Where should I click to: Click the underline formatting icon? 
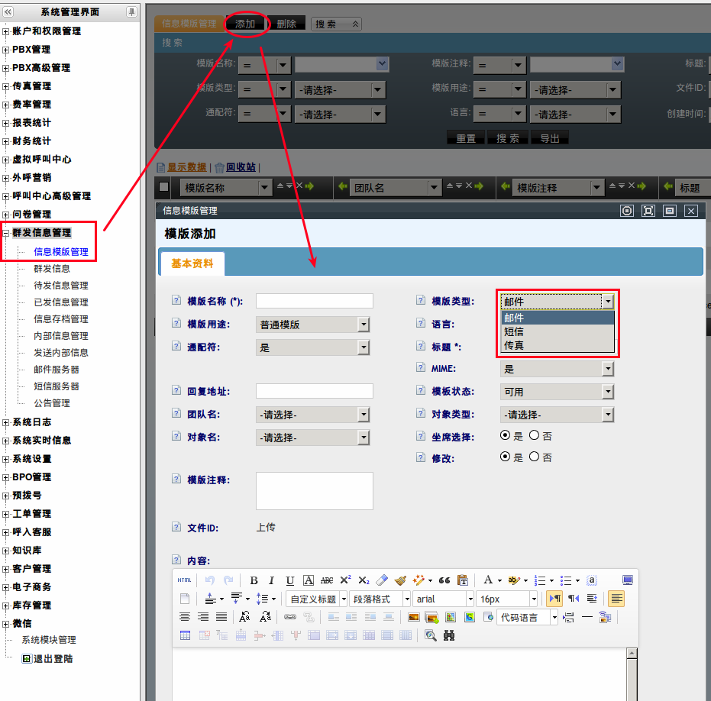(x=289, y=580)
